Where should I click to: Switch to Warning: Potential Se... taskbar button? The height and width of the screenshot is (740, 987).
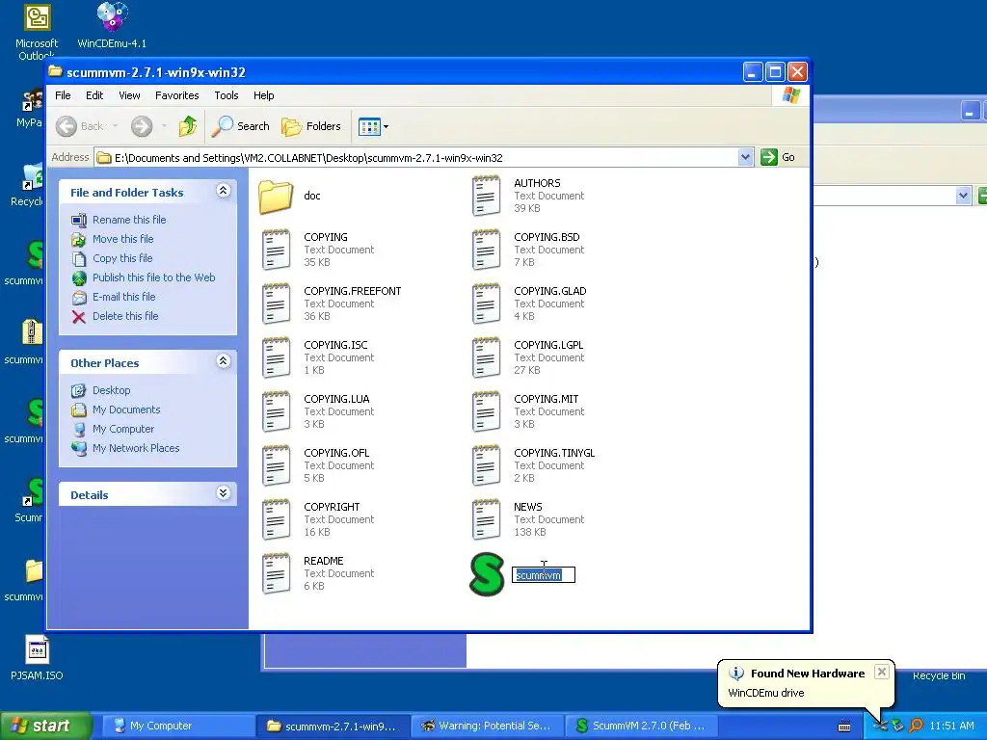tap(487, 727)
